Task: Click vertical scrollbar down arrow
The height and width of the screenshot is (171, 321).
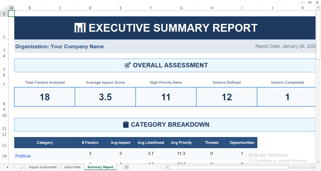Action: pos(318,162)
